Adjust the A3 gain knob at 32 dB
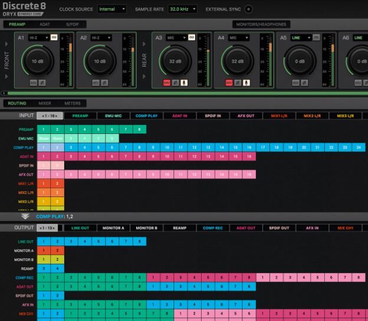Viewport: 368px width, 321px height. 175,61
